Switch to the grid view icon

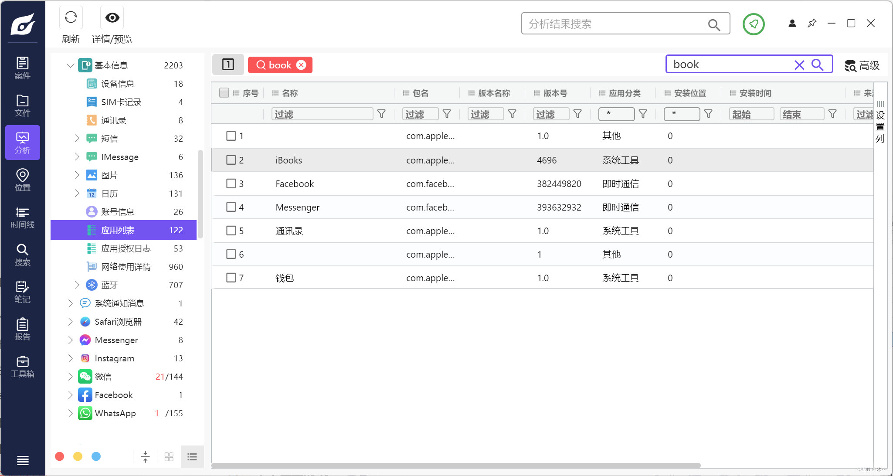[x=169, y=456]
